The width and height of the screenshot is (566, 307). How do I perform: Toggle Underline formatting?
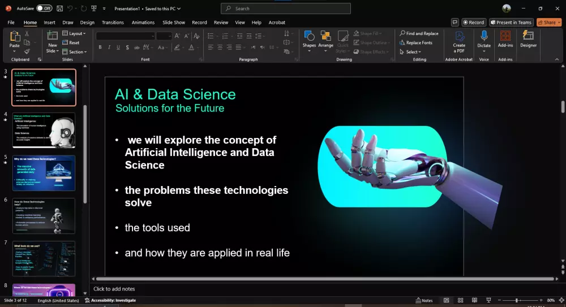click(118, 47)
